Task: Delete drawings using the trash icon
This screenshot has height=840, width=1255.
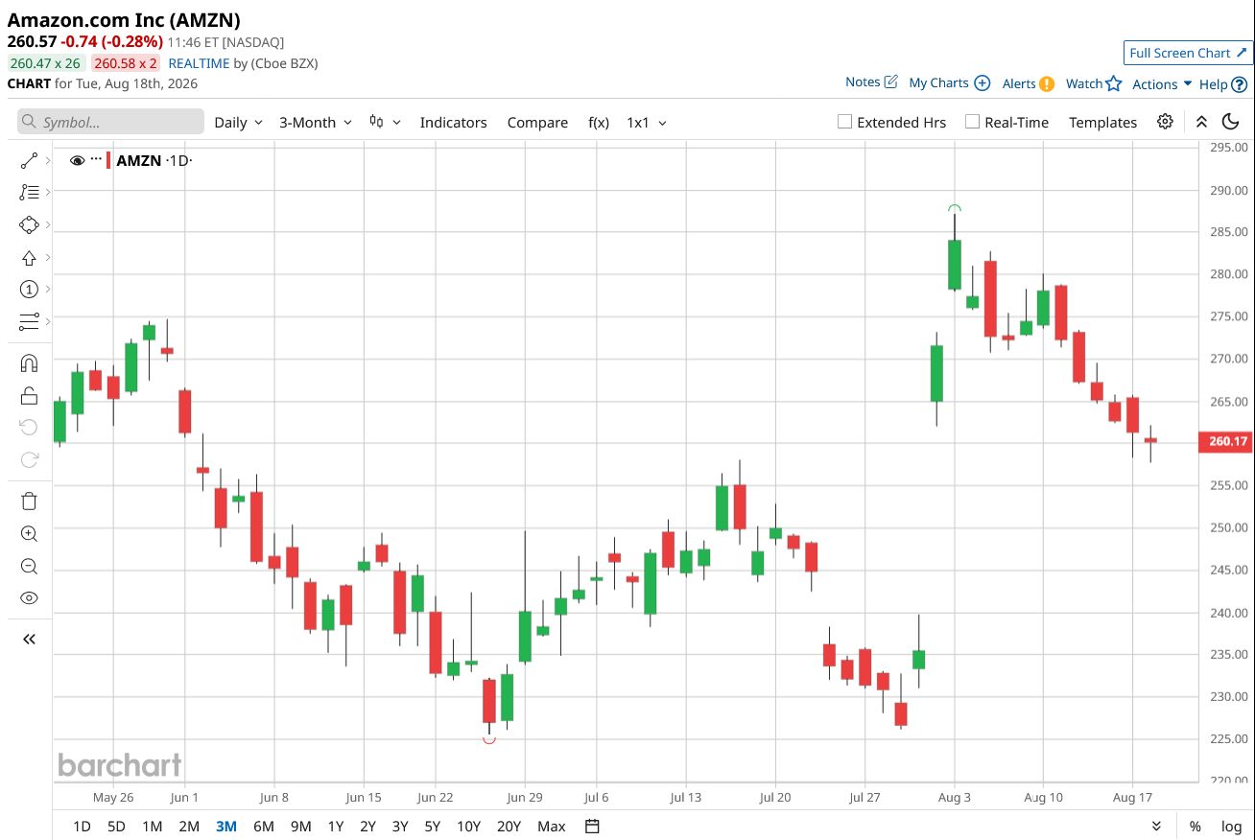Action: click(x=29, y=502)
